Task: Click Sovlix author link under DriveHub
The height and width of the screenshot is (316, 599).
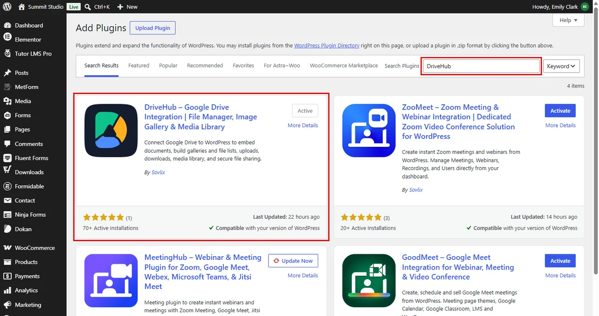Action: point(158,172)
